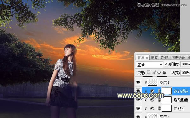The height and width of the screenshot is (118, 190).
Task: Click white mask thumbnail of 曲线 4
Action: (x=167, y=108)
